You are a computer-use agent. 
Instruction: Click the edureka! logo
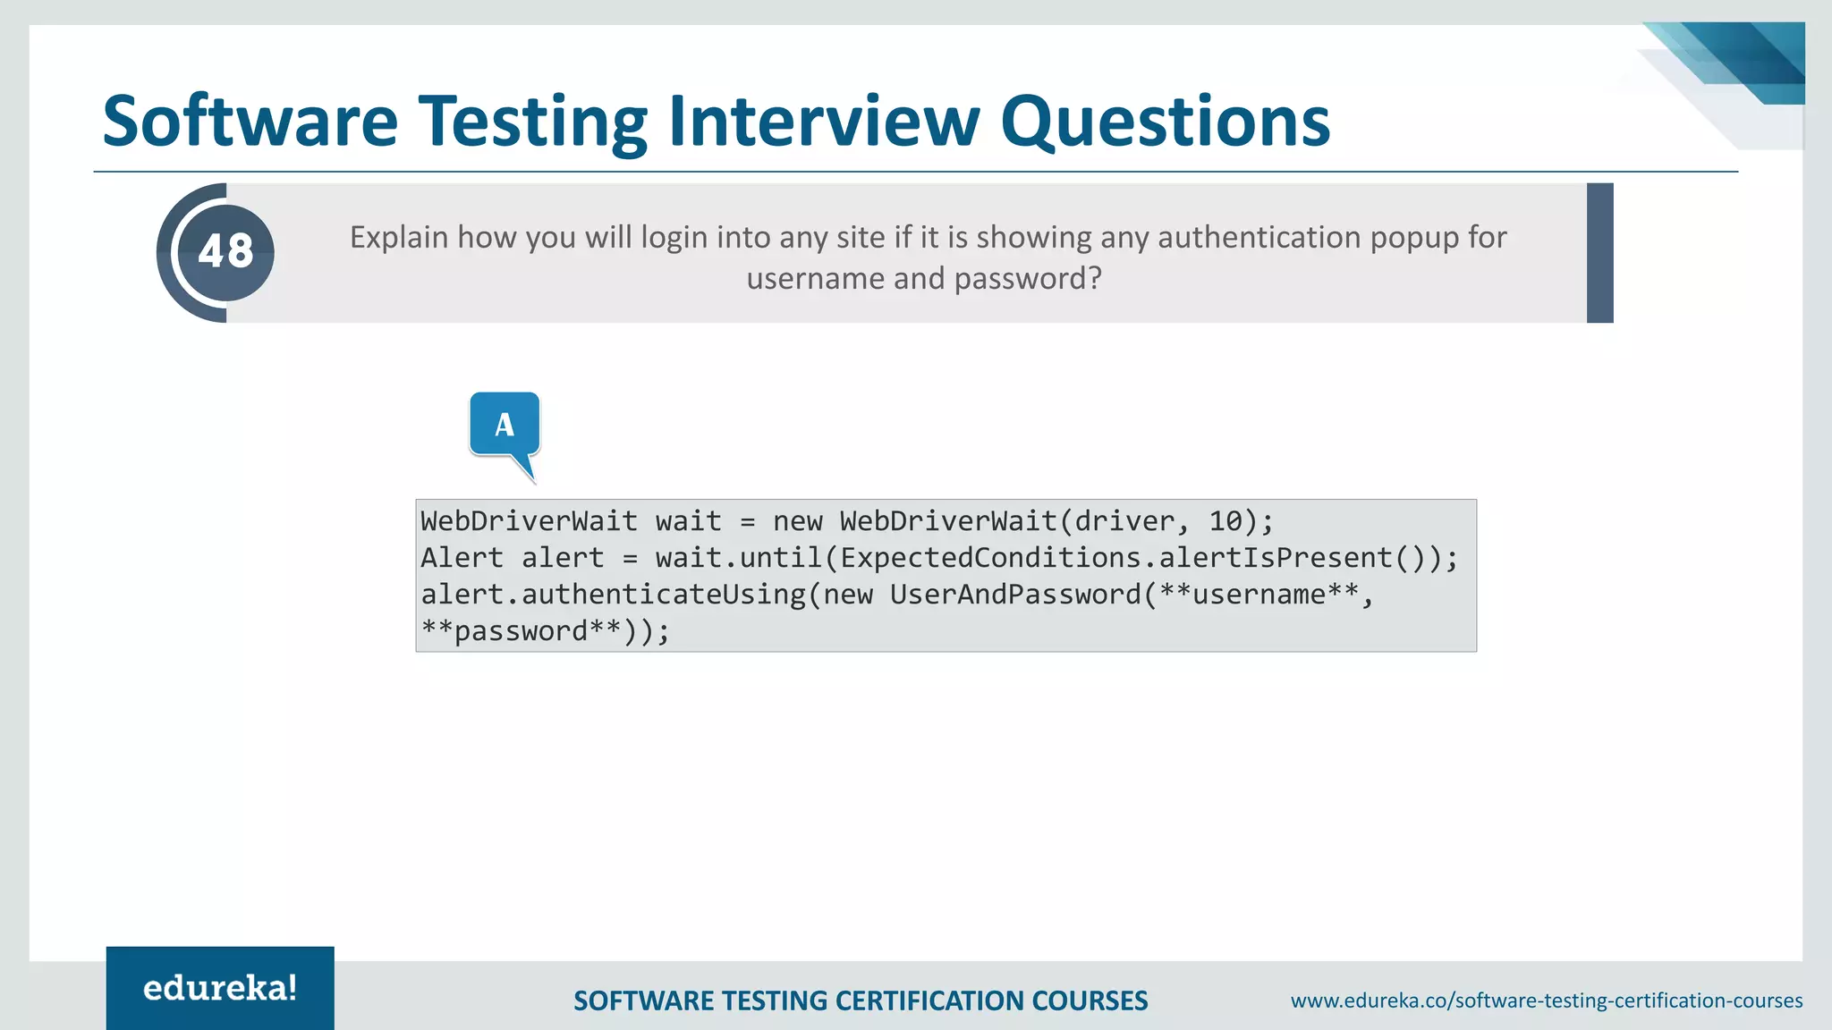click(220, 988)
